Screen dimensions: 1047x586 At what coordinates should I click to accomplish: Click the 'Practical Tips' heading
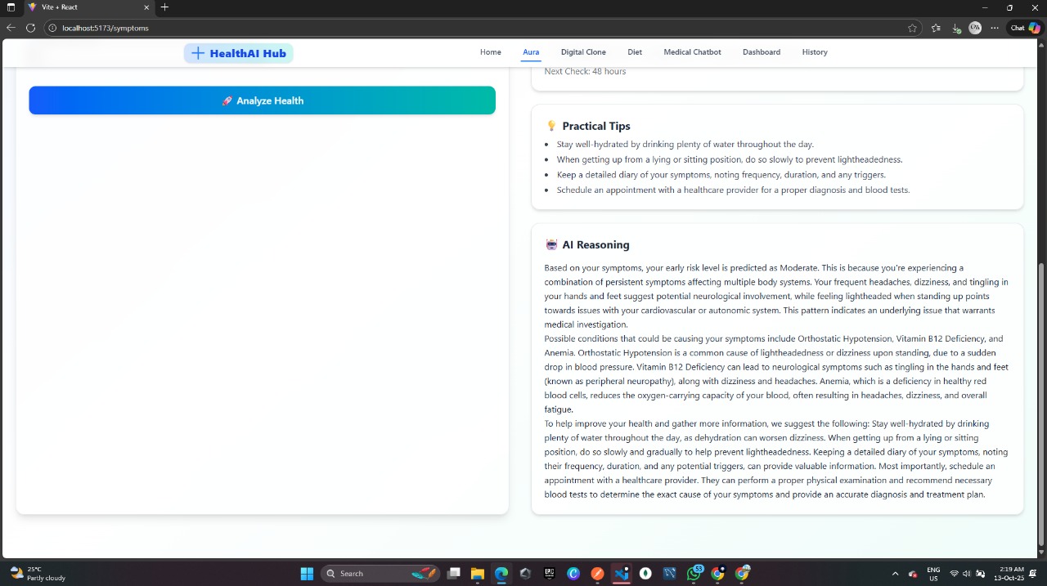(x=596, y=126)
